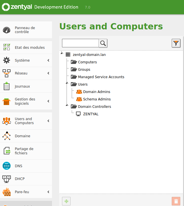This screenshot has height=206, width=184.
Task: Click the Journaux clipboard icon
Action: (7, 86)
